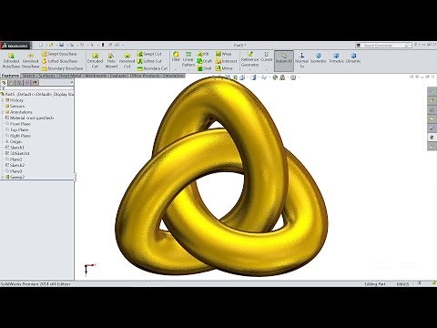437x328 pixels.
Task: Choose the Swept Cut feature
Action: tap(149, 54)
